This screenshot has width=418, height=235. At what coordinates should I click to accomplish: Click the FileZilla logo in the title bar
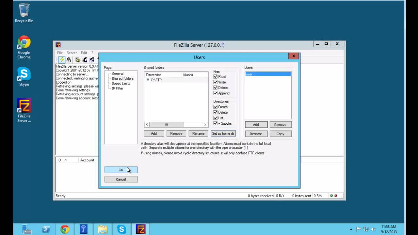[58, 45]
